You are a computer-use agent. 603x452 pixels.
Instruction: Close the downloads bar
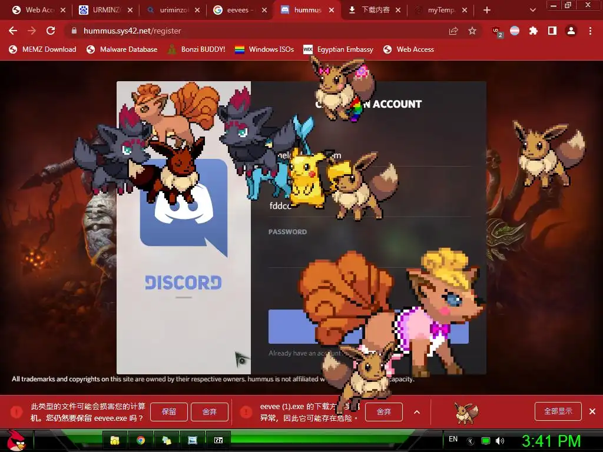592,411
